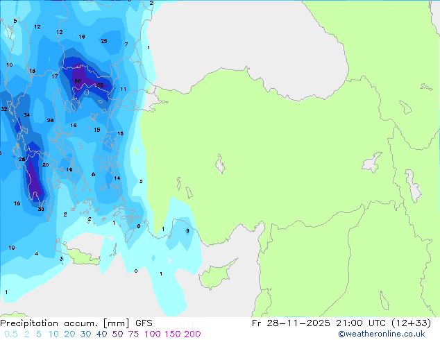Select the 75 value in the color legend
Image resolution: width=440 pixels, height=340 pixels.
pos(133,334)
